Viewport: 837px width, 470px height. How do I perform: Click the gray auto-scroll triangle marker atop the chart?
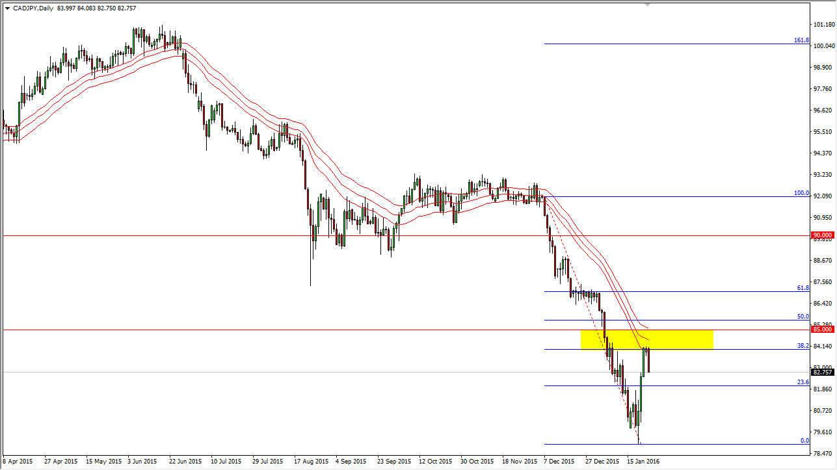[x=646, y=6]
